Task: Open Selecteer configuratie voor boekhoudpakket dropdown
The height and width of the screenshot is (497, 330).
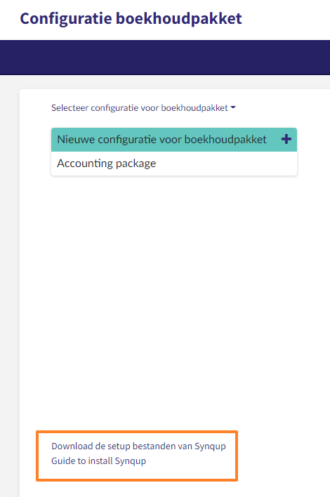Action: (x=143, y=108)
